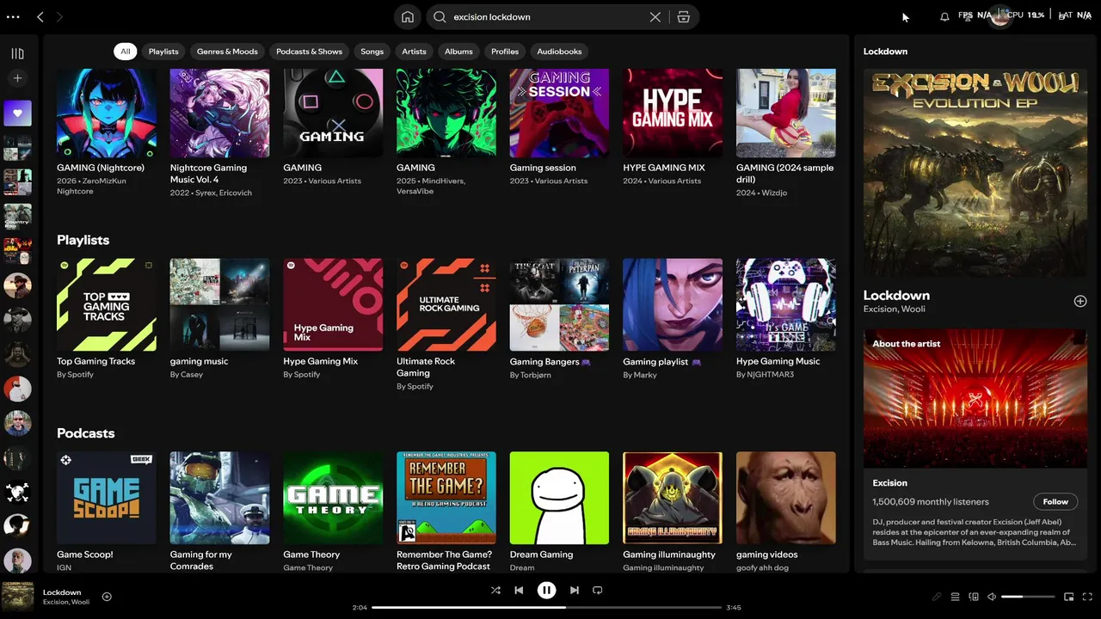Viewport: 1101px width, 619px height.
Task: Expand Your Library sidebar icon
Action: 17,53
